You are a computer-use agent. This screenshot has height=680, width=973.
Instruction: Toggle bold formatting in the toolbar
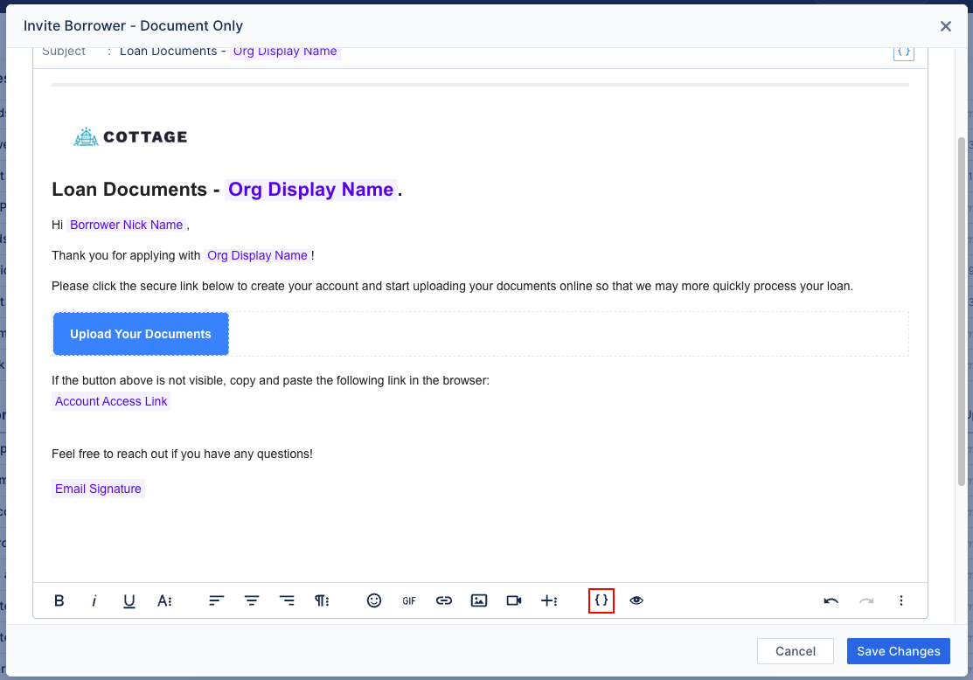point(59,600)
